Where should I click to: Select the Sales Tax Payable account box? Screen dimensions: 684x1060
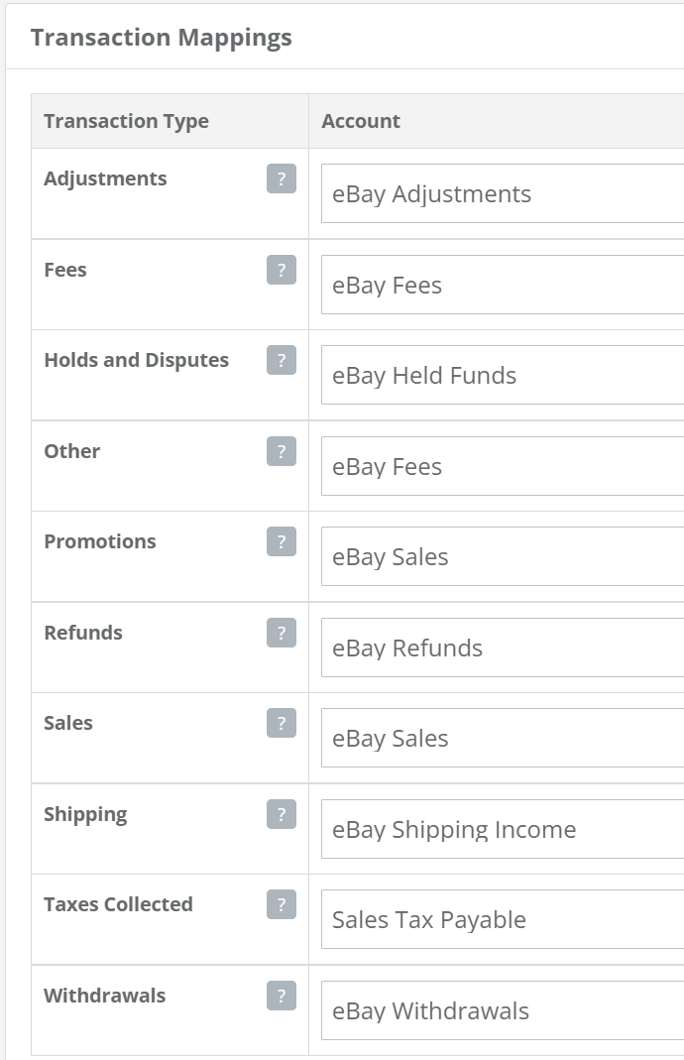[503, 919]
